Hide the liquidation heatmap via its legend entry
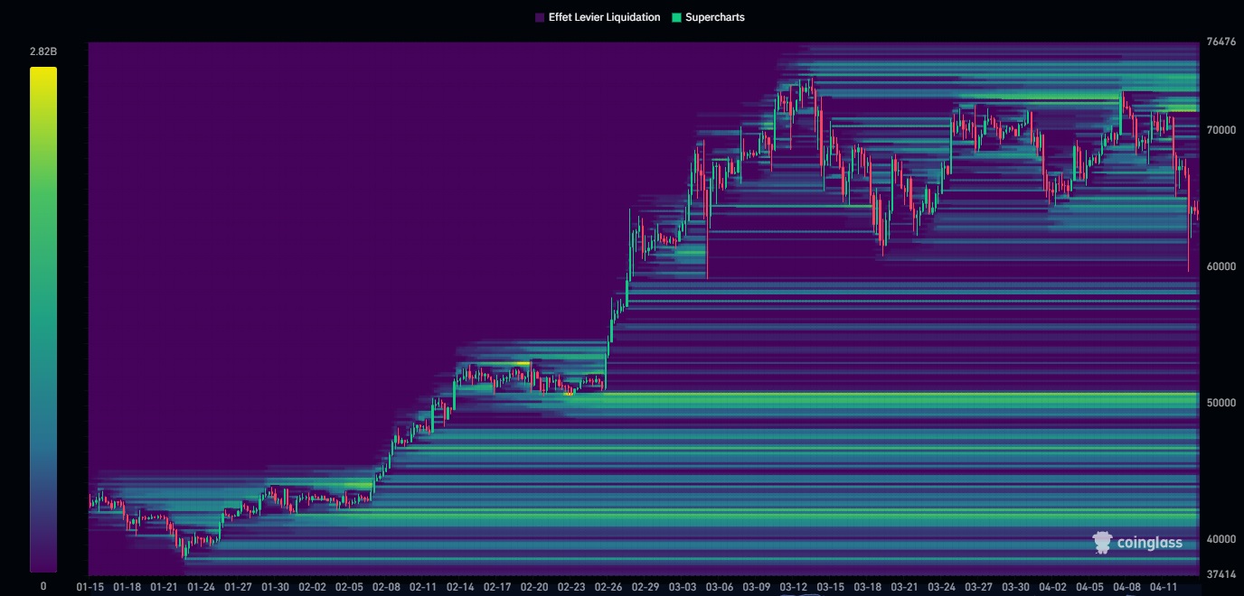 pyautogui.click(x=598, y=16)
